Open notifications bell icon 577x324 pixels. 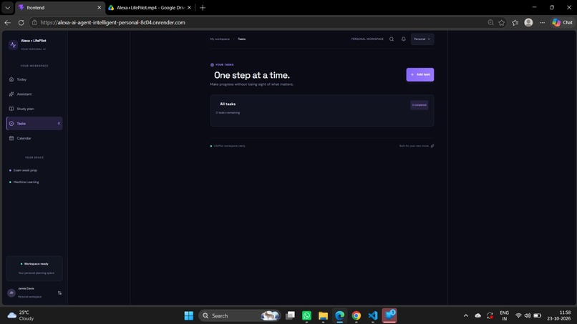pos(403,39)
